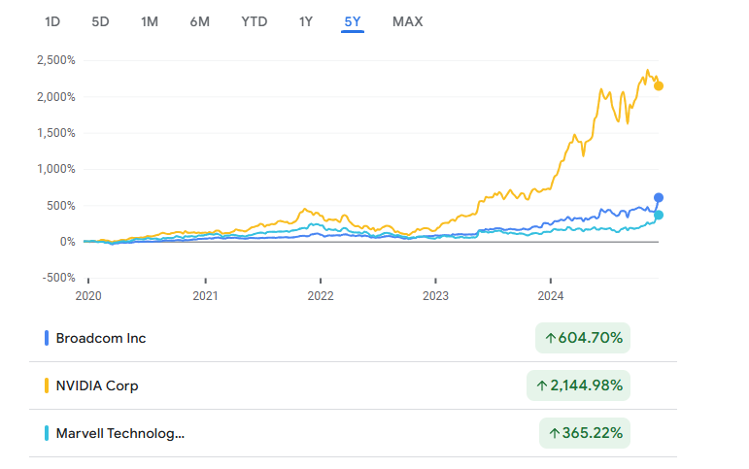Click Broadcom's blue color marker
The width and height of the screenshot is (749, 469).
47,338
